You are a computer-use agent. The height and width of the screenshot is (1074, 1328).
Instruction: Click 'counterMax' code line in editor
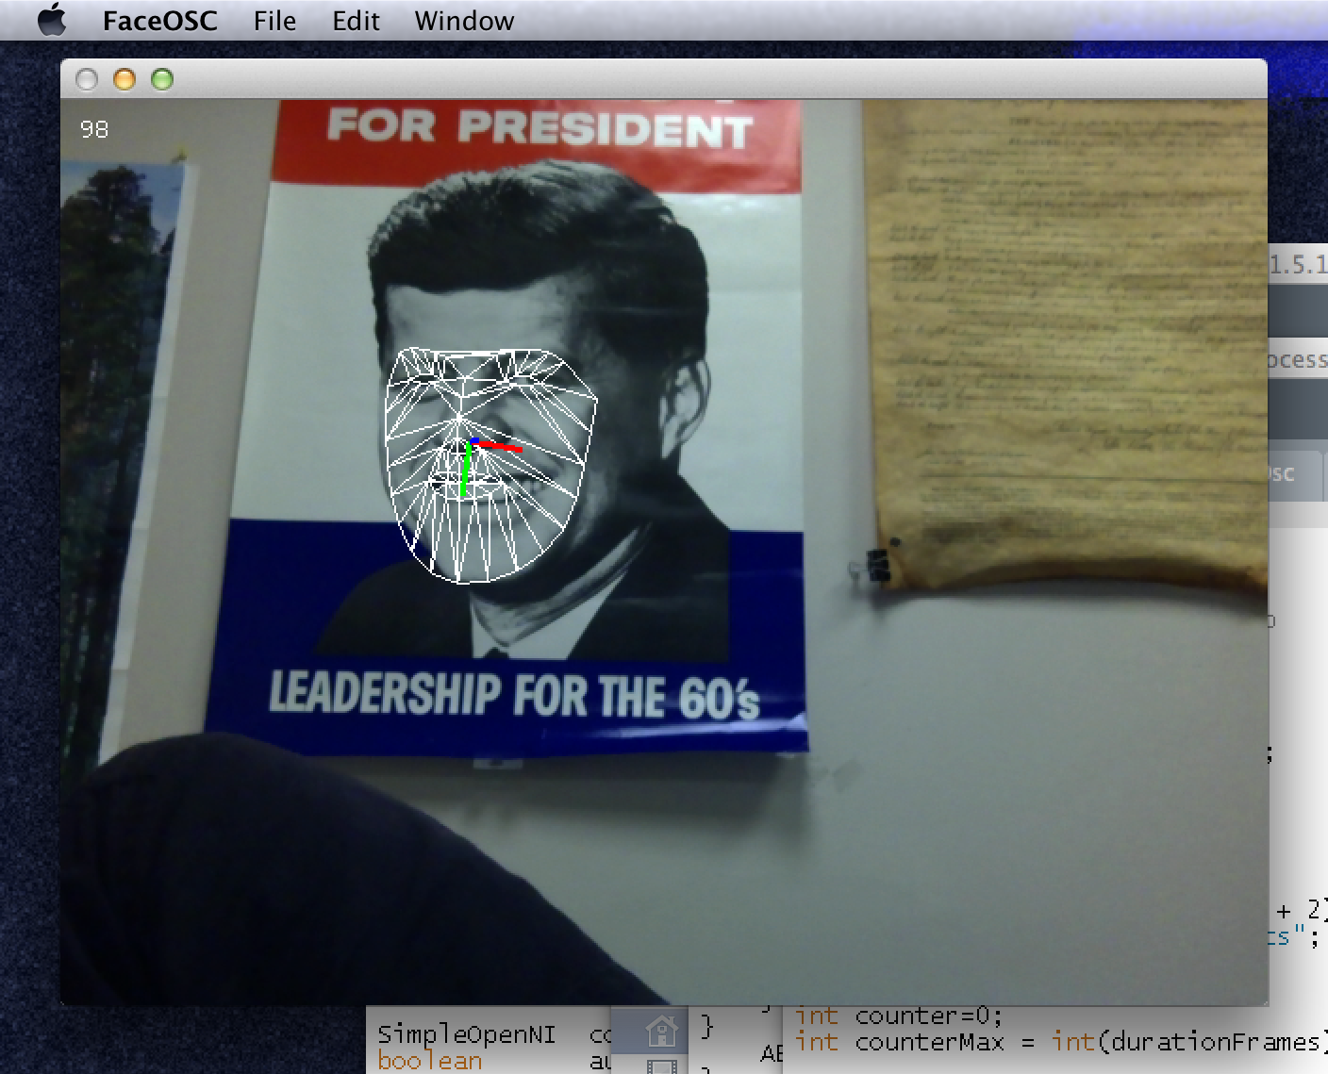coord(1059,1042)
